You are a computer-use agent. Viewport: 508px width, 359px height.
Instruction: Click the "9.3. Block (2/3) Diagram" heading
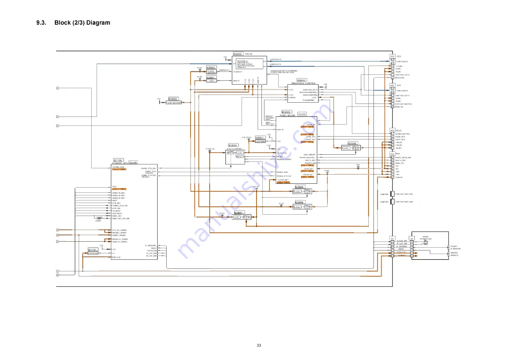tap(73, 23)
